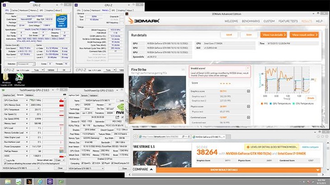The image size is (330, 185).
Task: Go to BENCHMARKS in 3DMark navigation
Action: 250,21
